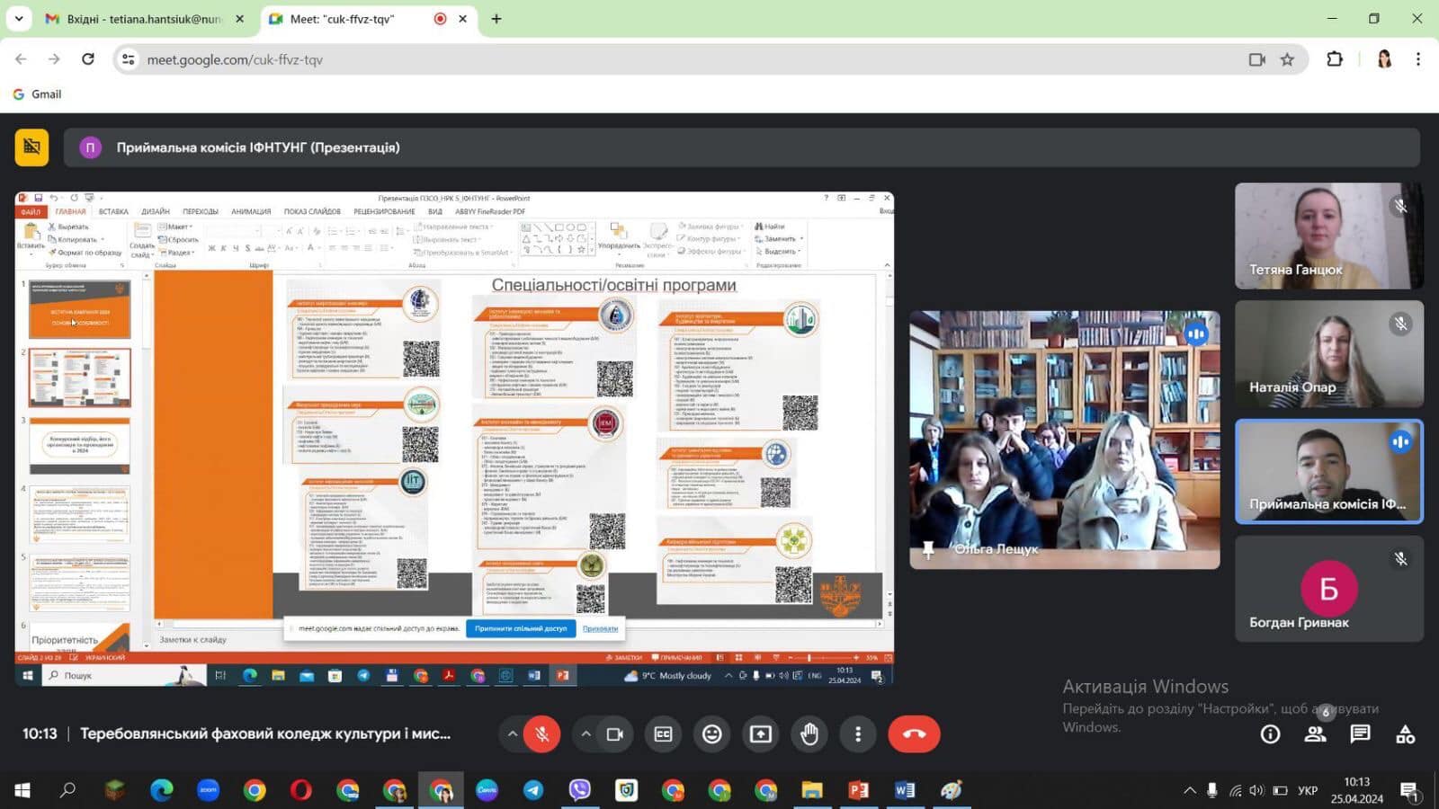Open more options three-dot menu
Viewport: 1439px width, 809px height.
858,734
